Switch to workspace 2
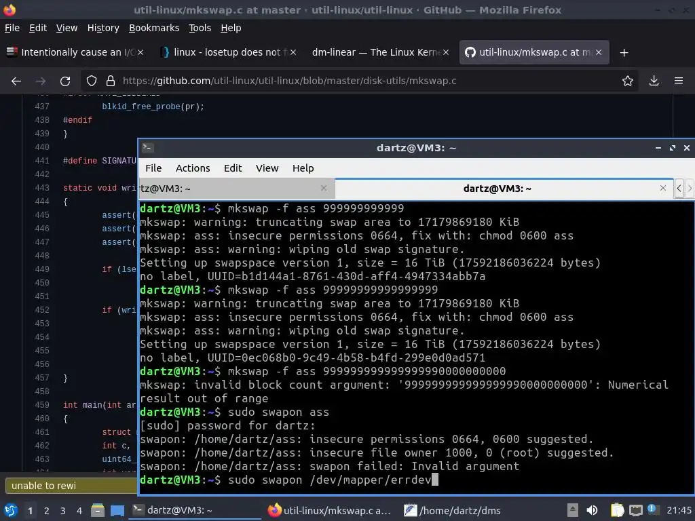The image size is (695, 521). point(47,511)
